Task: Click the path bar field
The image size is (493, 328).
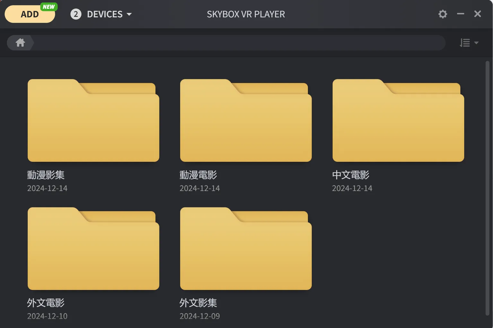Action: [x=226, y=43]
